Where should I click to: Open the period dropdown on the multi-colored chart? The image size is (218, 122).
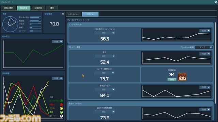point(57,78)
